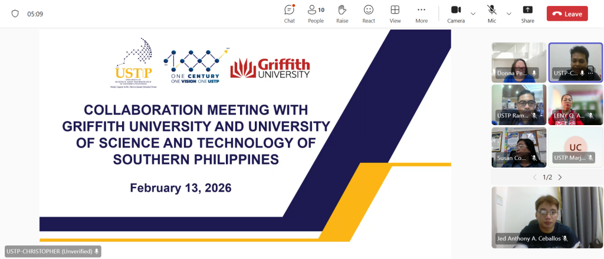Screen dimensions: 604x259
Task: Open the More actions menu
Action: [421, 14]
